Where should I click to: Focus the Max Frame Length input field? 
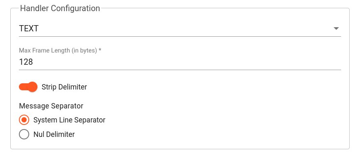pos(180,62)
